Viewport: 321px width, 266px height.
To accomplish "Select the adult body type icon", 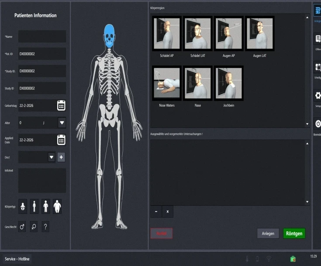I will 46,207.
